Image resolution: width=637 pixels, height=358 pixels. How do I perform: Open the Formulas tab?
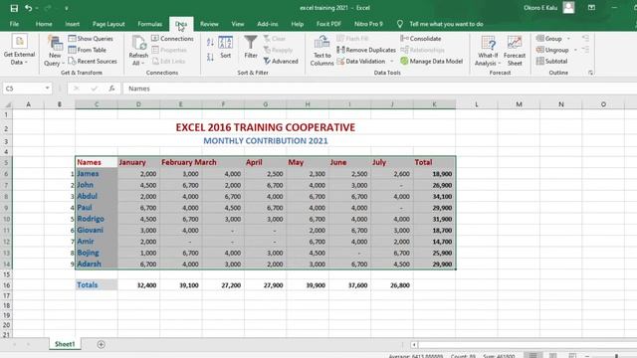(x=149, y=24)
